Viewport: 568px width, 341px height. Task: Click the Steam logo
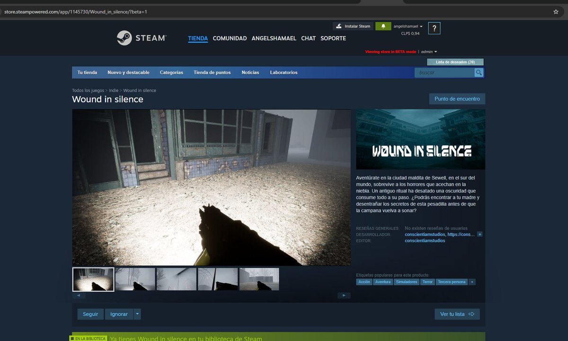(142, 38)
